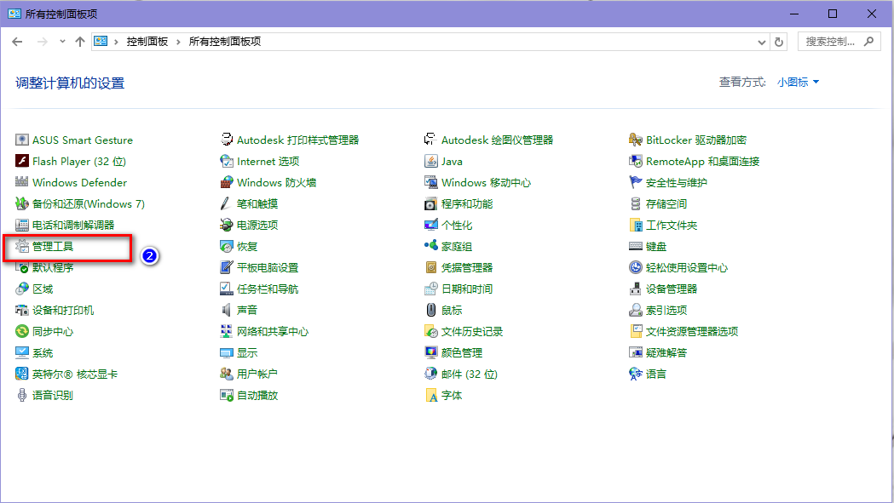Open 电话和调制解调器 icon
This screenshot has height=503, width=894.
21,225
